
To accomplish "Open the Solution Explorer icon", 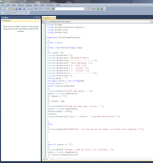I will (88, 9).
